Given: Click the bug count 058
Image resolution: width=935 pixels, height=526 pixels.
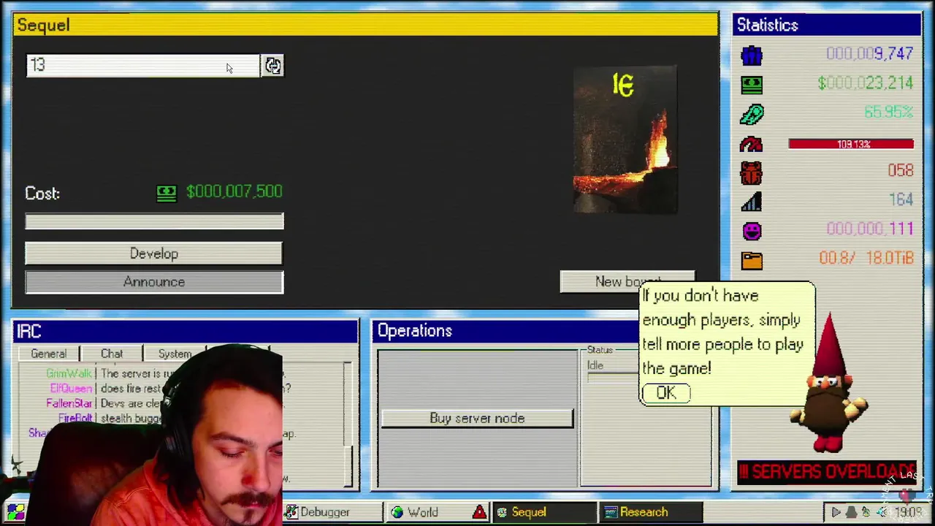Looking at the screenshot, I should (901, 170).
